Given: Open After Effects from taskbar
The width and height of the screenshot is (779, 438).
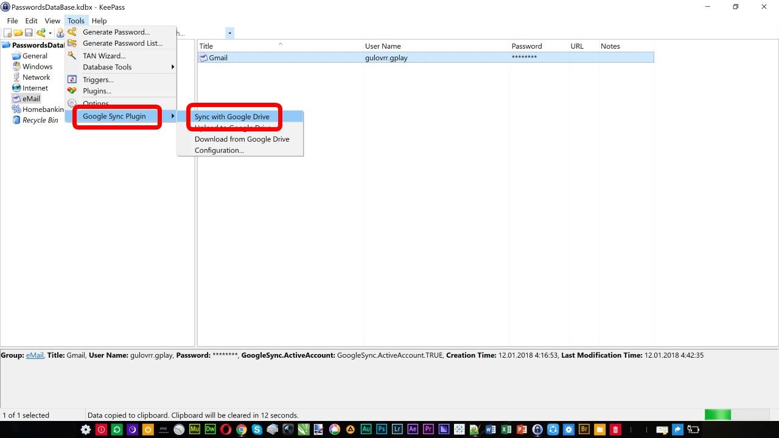Looking at the screenshot, I should click(413, 429).
